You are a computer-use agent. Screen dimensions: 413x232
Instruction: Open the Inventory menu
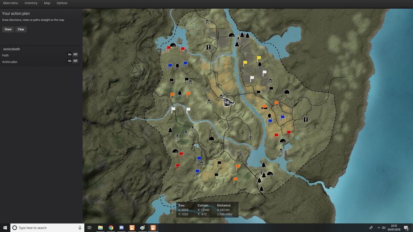click(x=31, y=3)
